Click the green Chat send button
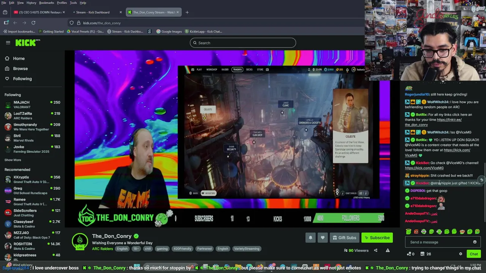This screenshot has height=273, width=486. (473, 254)
